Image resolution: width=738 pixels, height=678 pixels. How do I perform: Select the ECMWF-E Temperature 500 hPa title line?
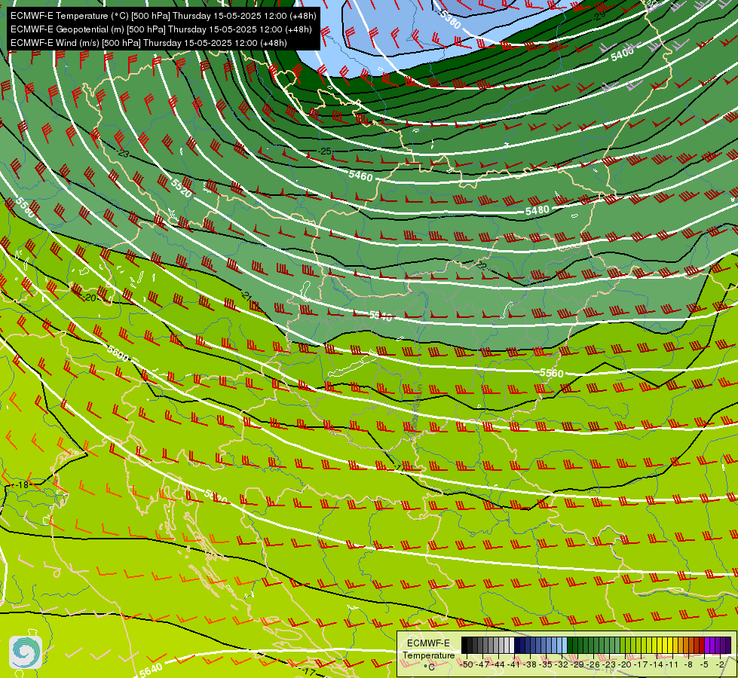(x=163, y=16)
